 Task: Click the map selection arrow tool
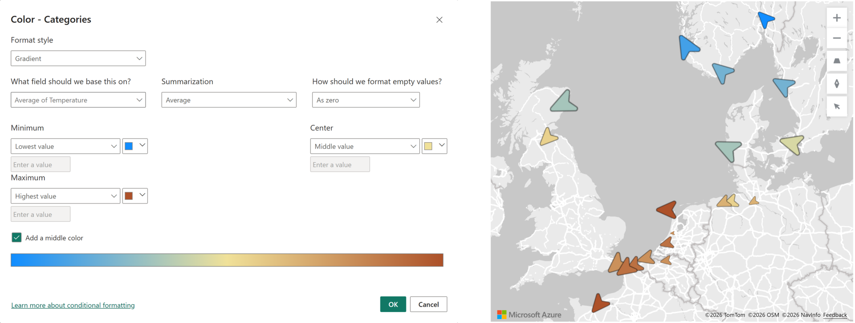click(837, 106)
